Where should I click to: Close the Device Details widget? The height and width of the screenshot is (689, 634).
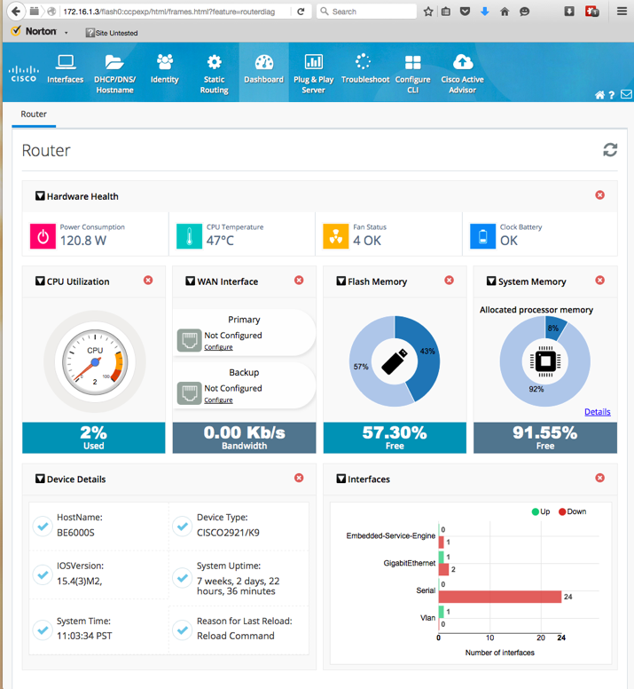(299, 478)
